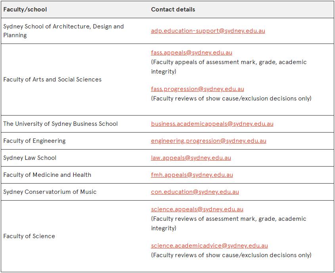Open adp.education-support@sydney.edu.au email link
Viewport: 335px width, 273px height.
tap(208, 31)
